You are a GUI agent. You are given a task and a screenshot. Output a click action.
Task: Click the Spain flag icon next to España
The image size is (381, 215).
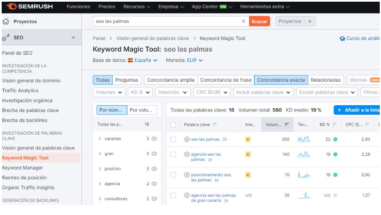click(x=130, y=60)
